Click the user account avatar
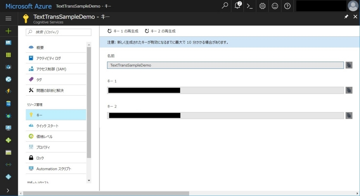This screenshot has height=196, width=360. click(353, 6)
